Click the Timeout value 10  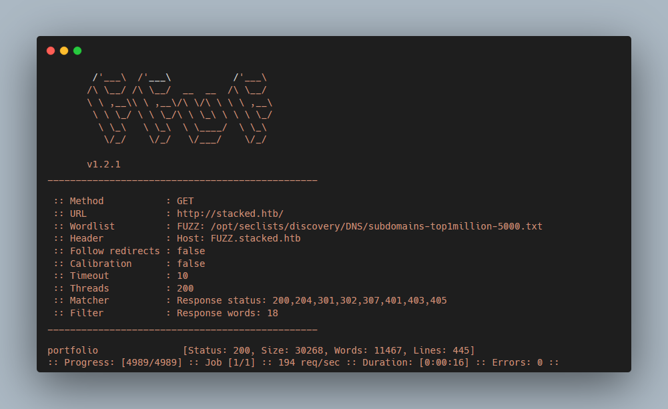coord(182,276)
